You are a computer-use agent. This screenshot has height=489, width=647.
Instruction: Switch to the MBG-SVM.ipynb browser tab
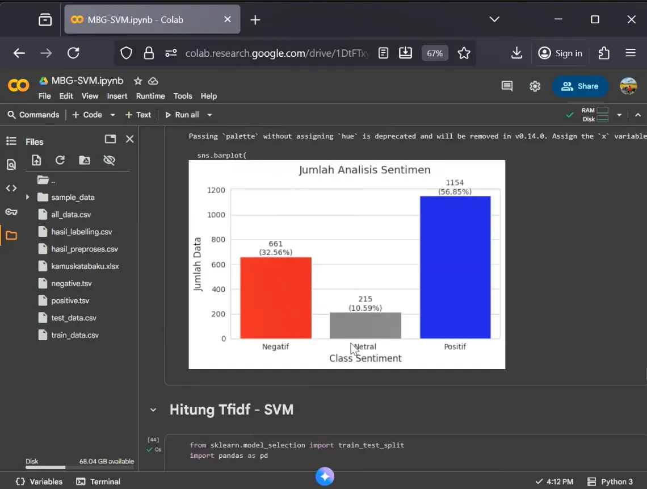(142, 19)
